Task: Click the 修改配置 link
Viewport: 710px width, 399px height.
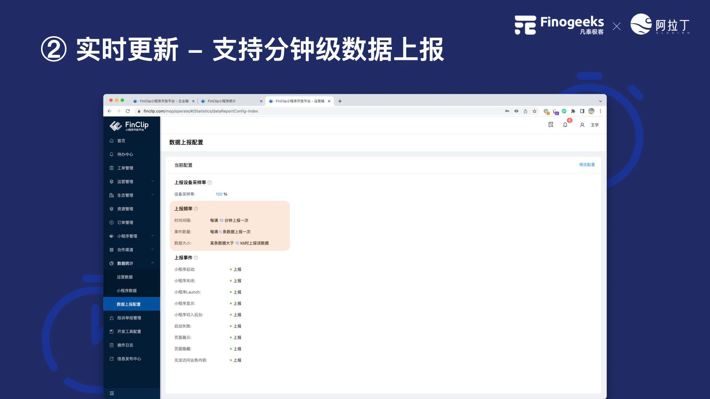Action: pyautogui.click(x=587, y=165)
